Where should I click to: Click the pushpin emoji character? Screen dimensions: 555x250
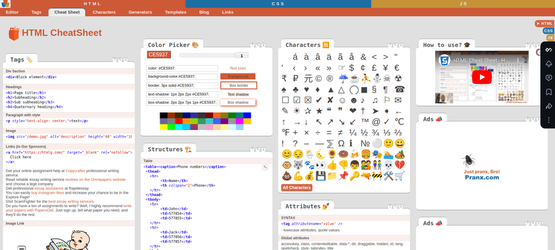pyautogui.click(x=343, y=176)
